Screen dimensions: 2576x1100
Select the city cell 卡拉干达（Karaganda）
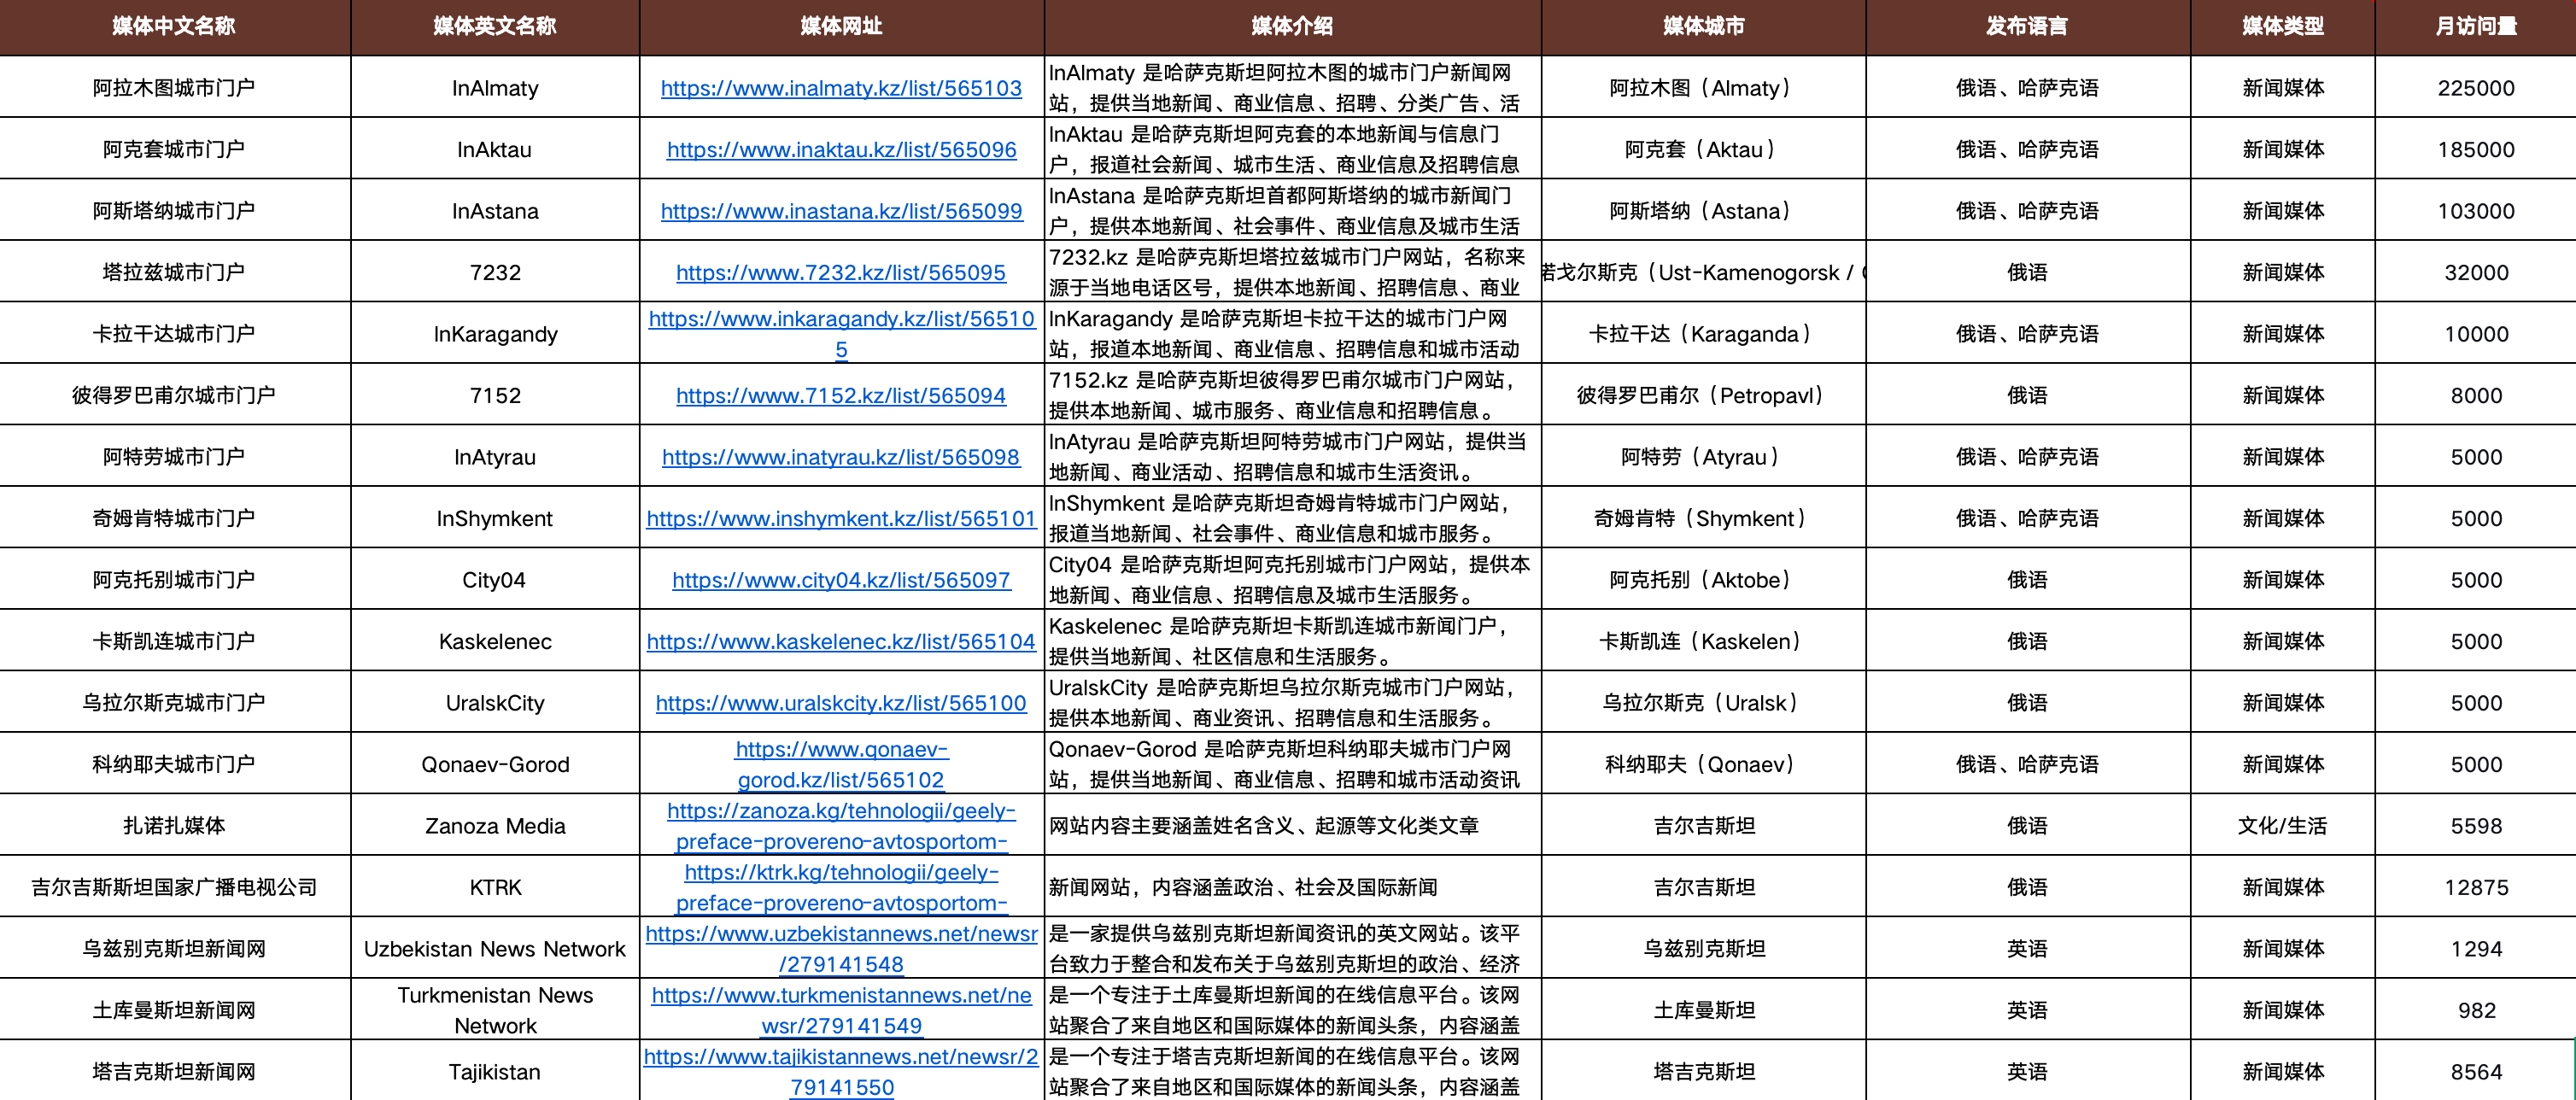point(1704,334)
